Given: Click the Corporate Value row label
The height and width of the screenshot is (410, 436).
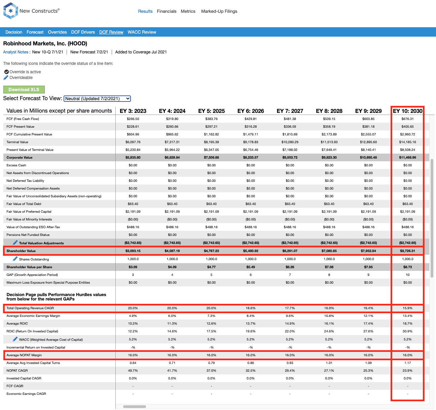Looking at the screenshot, I should [x=20, y=158].
